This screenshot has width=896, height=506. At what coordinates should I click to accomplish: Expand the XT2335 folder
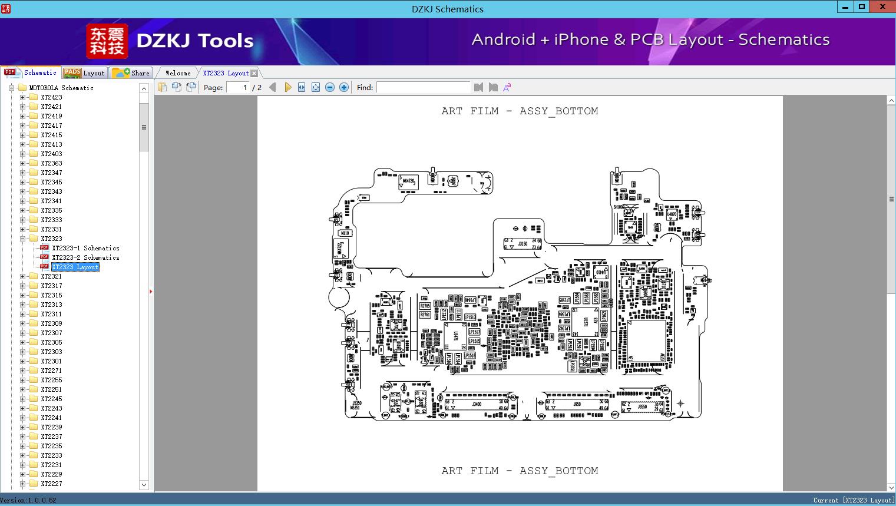(x=23, y=210)
